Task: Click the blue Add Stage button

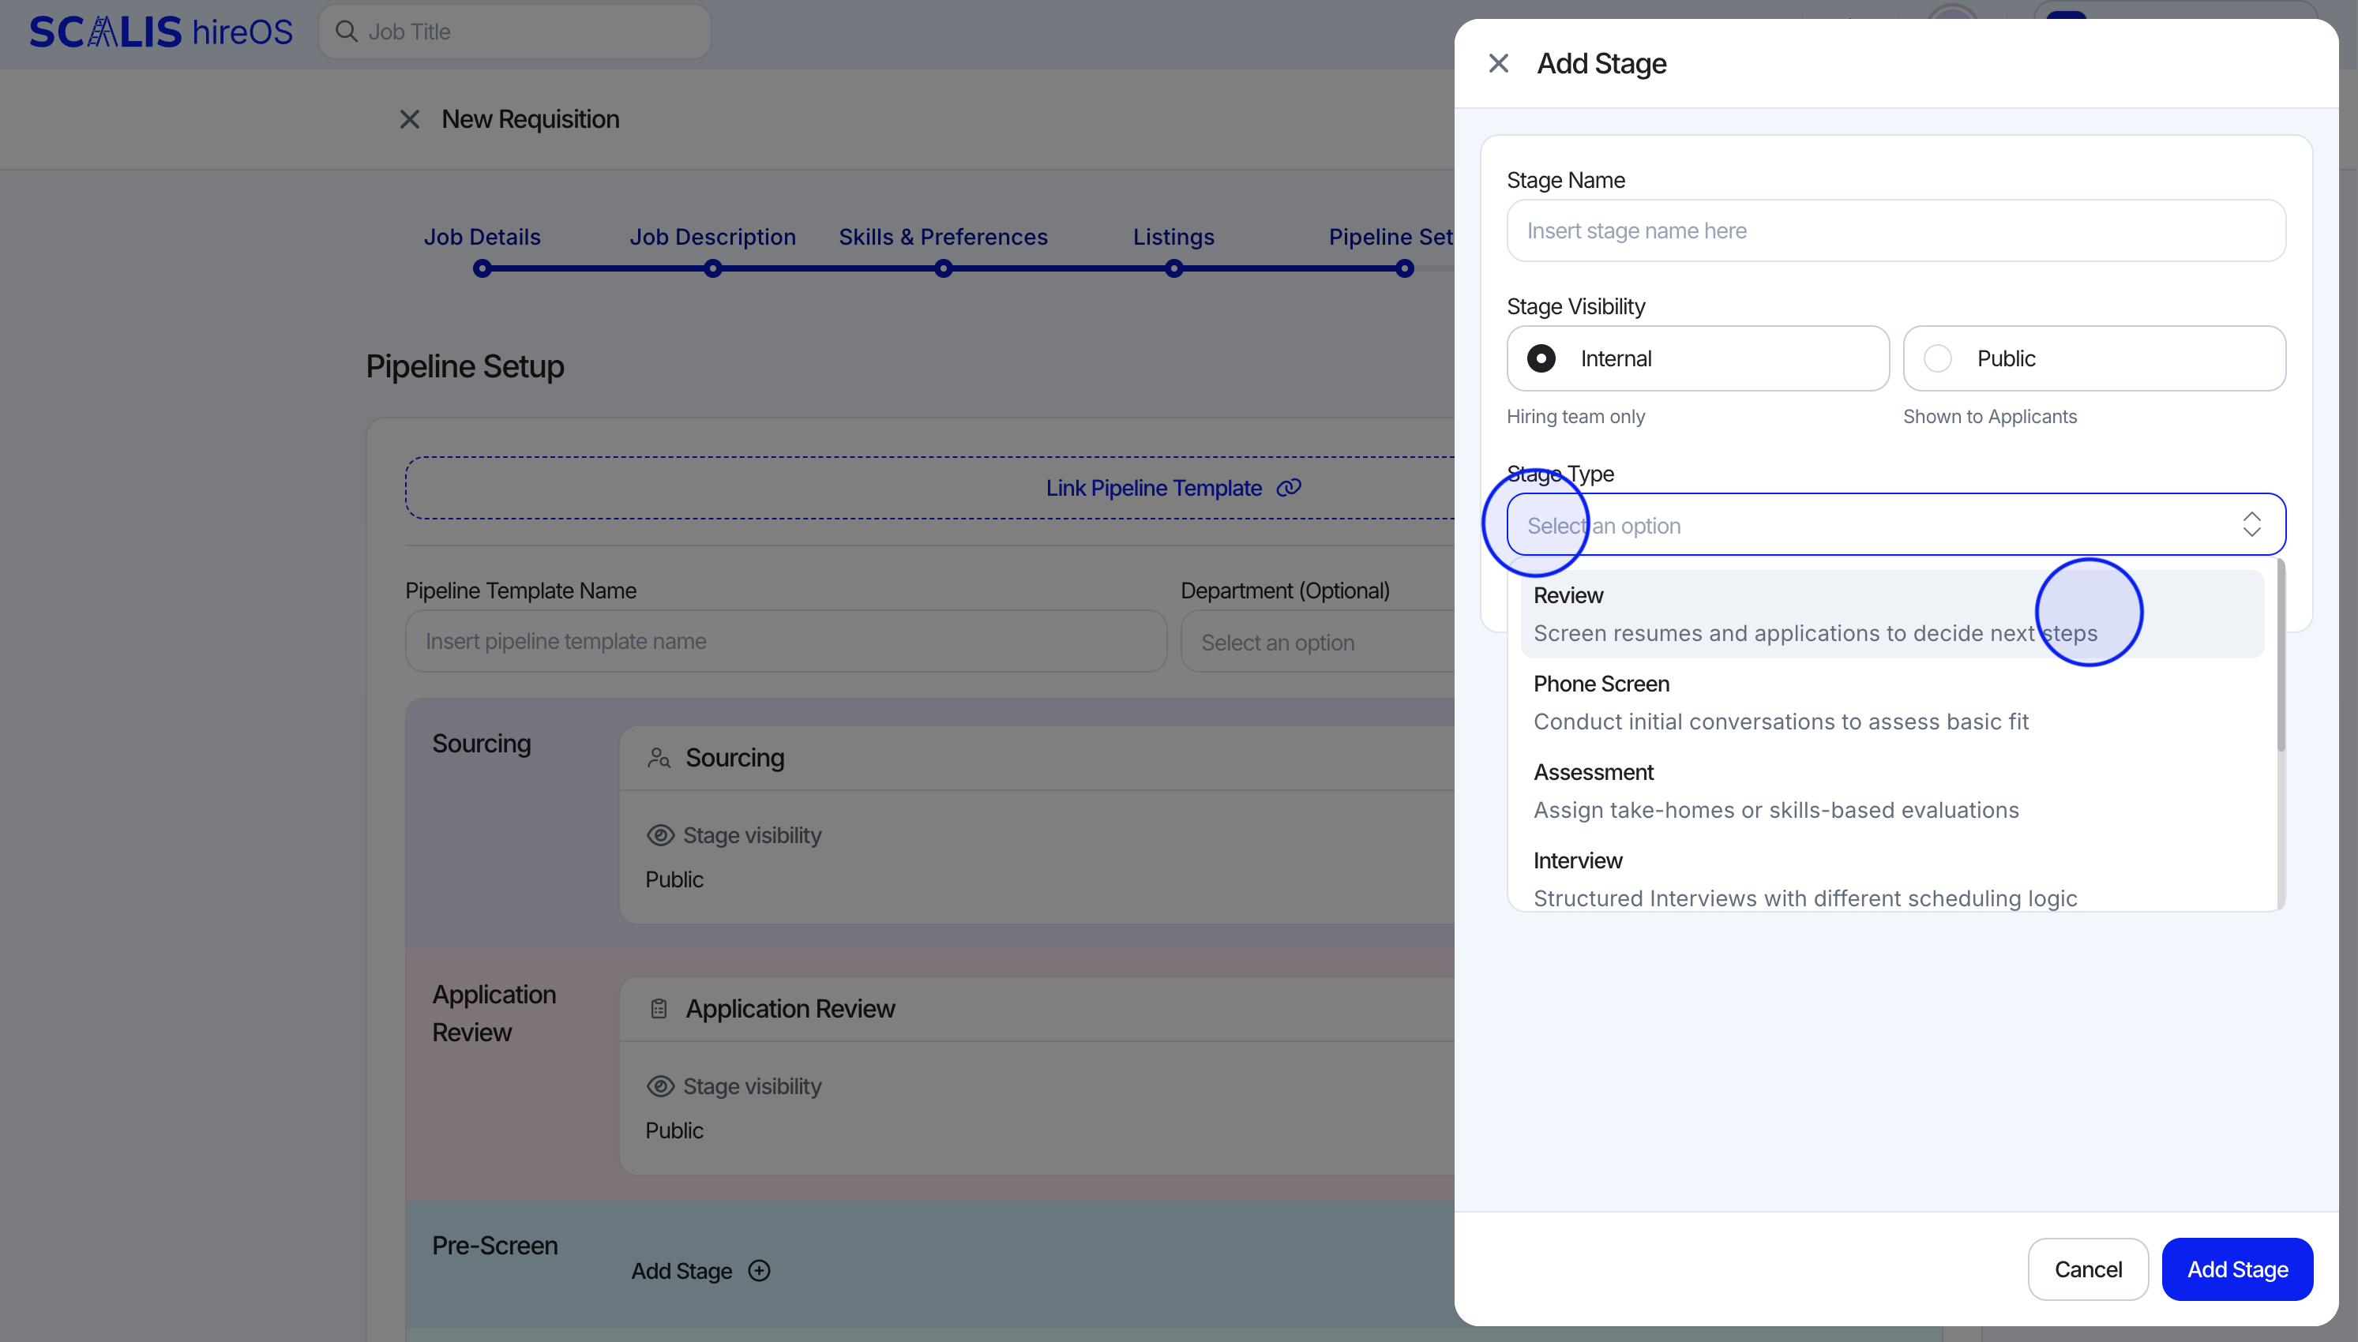Action: coord(2237,1269)
